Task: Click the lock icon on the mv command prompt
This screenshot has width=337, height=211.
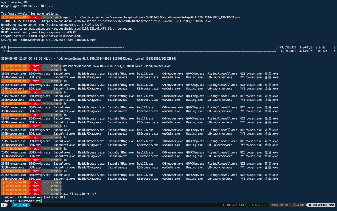Action: pos(4,66)
